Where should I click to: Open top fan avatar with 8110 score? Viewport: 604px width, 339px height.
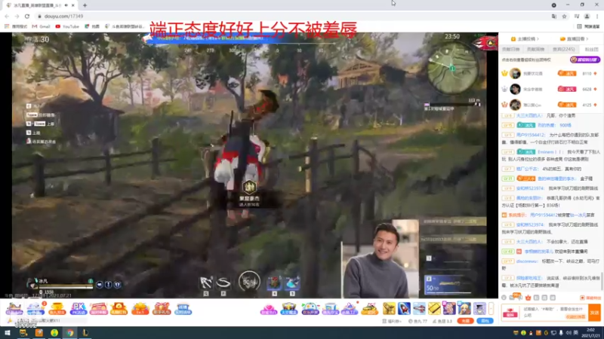tap(515, 73)
